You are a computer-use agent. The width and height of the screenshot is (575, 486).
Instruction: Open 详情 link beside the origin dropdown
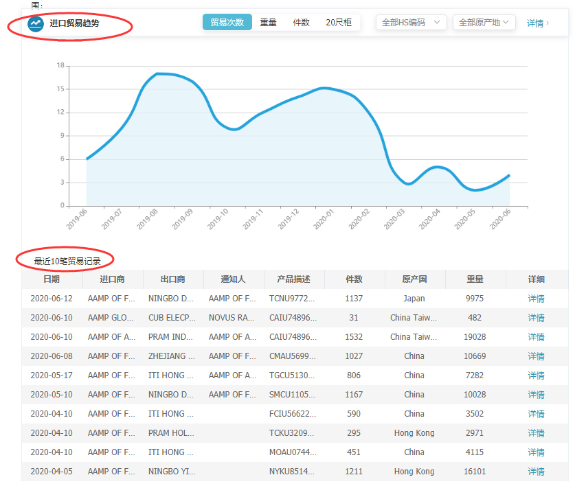[x=537, y=23]
